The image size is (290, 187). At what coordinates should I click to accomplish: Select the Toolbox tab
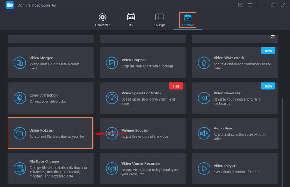[x=188, y=20]
